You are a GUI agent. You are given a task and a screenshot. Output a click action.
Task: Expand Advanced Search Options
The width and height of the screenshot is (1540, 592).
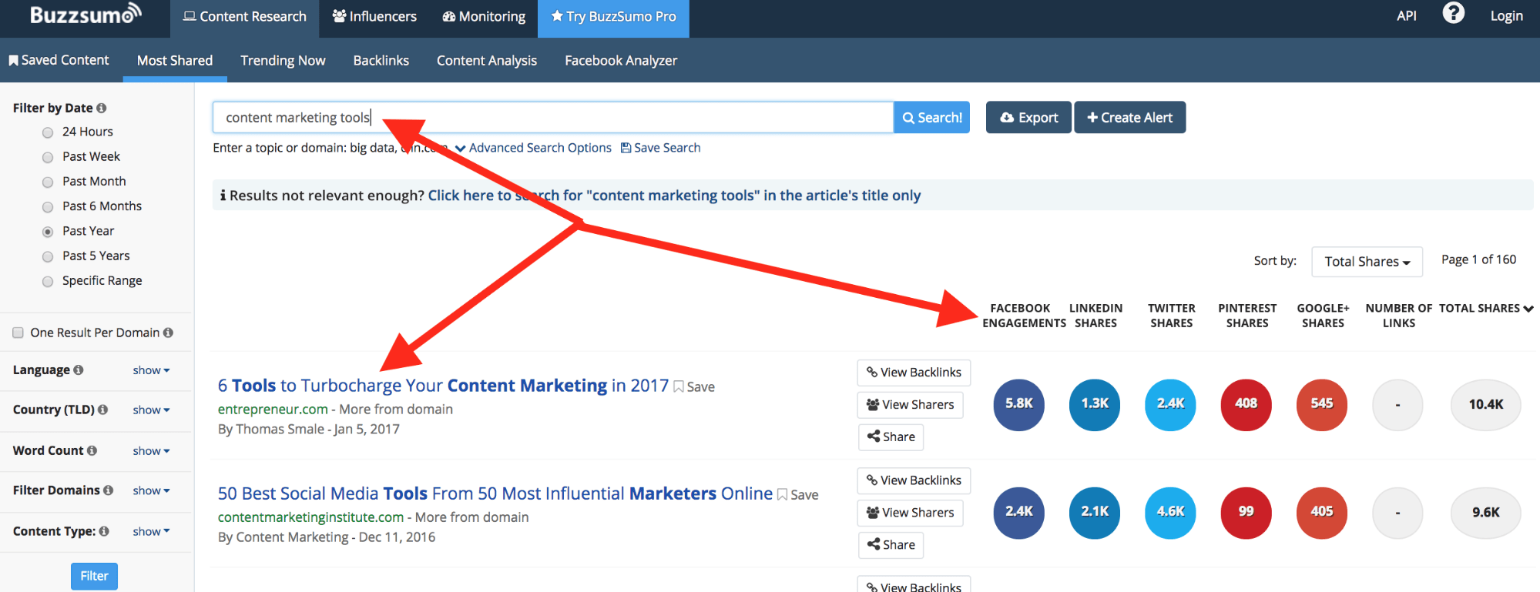click(533, 148)
